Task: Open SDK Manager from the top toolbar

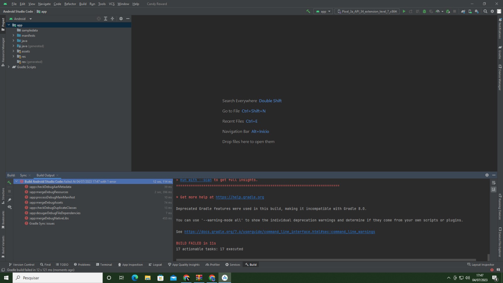Action: point(477,11)
